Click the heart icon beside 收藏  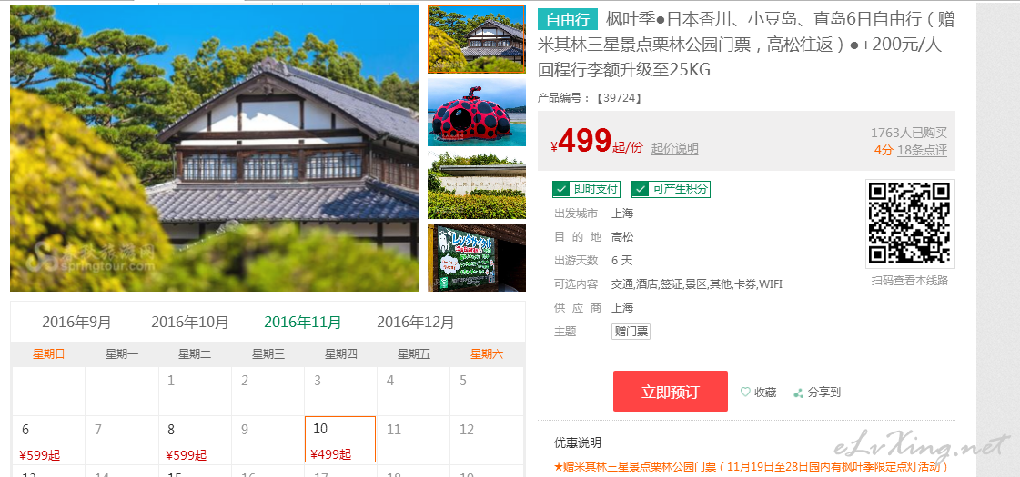(x=745, y=392)
